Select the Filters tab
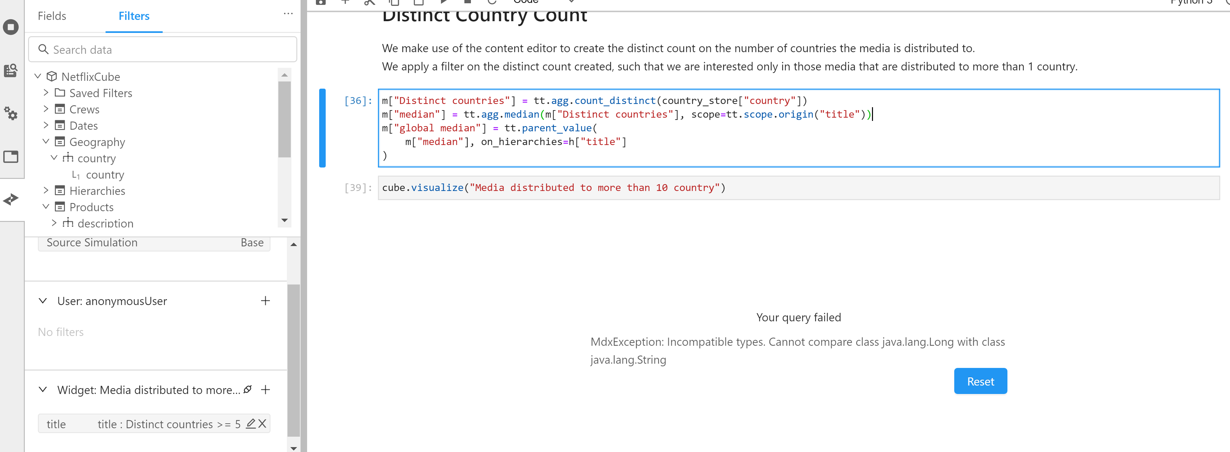The height and width of the screenshot is (452, 1230). 134,16
